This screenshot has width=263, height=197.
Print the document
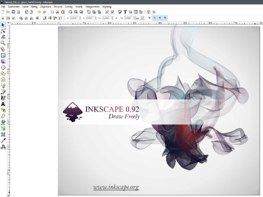[x=19, y=12]
